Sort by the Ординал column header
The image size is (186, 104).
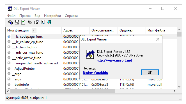click(132, 30)
